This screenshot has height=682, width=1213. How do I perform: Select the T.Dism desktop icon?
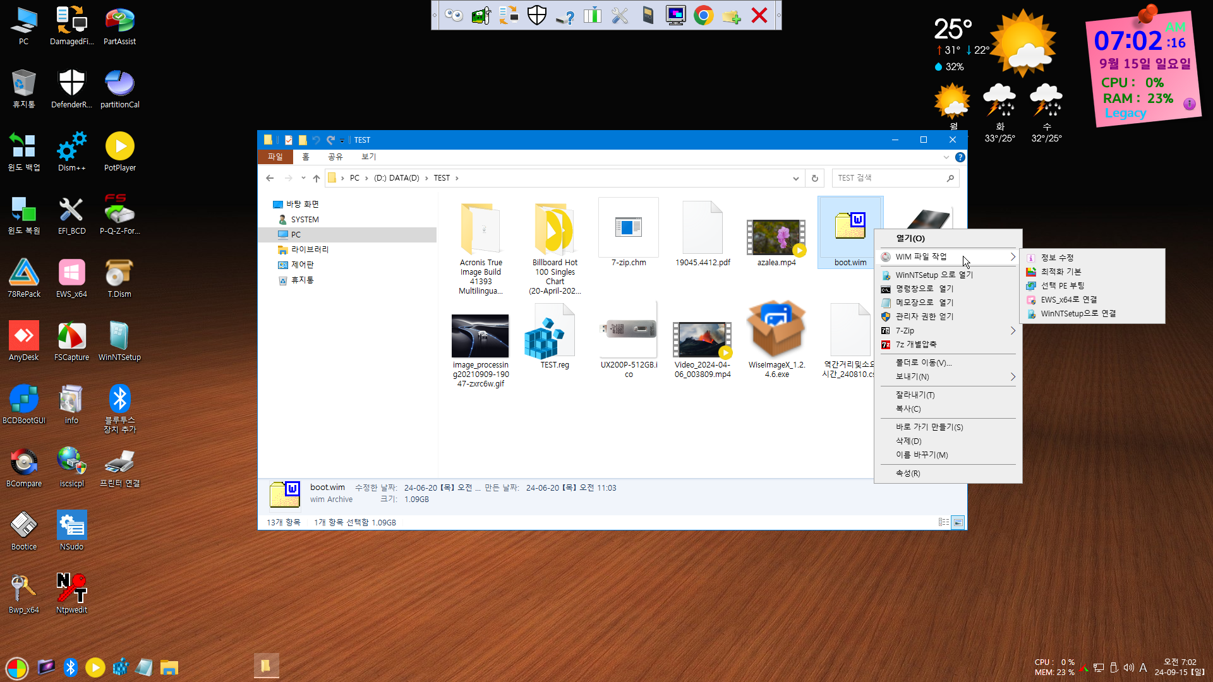[119, 278]
